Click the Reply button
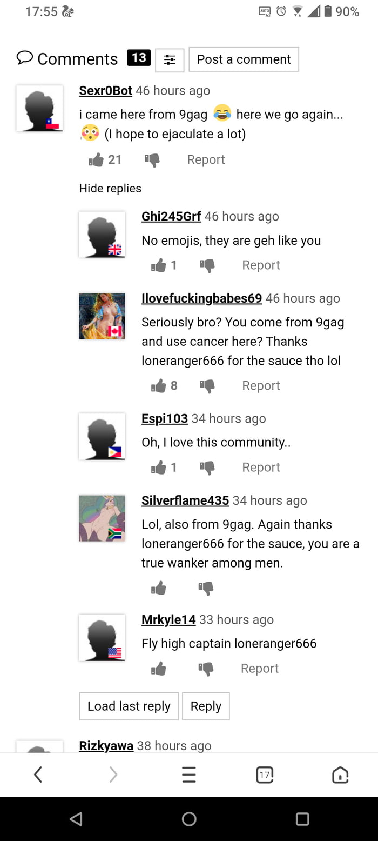Screen dimensions: 378x841 [x=206, y=706]
